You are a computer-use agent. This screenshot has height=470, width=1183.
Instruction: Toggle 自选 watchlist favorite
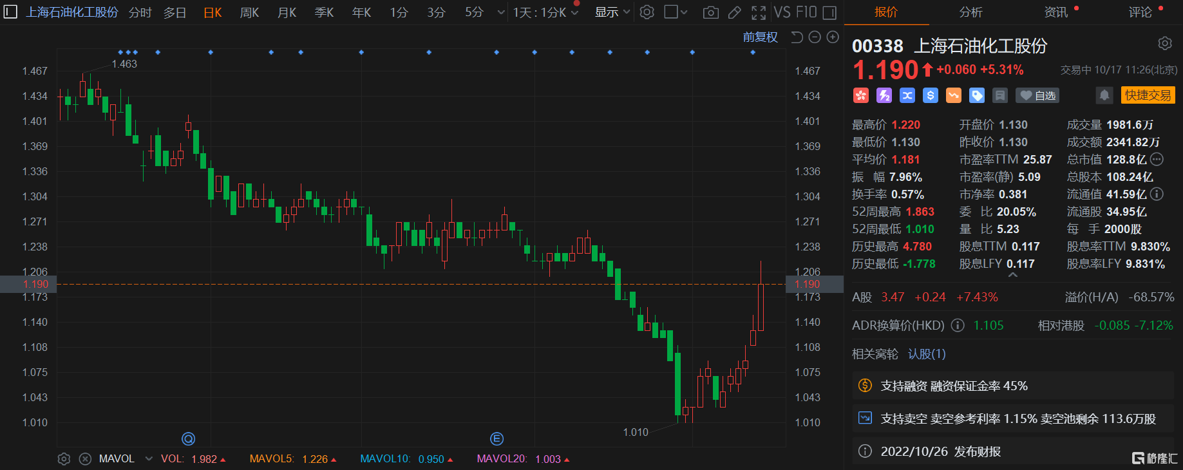point(1037,96)
